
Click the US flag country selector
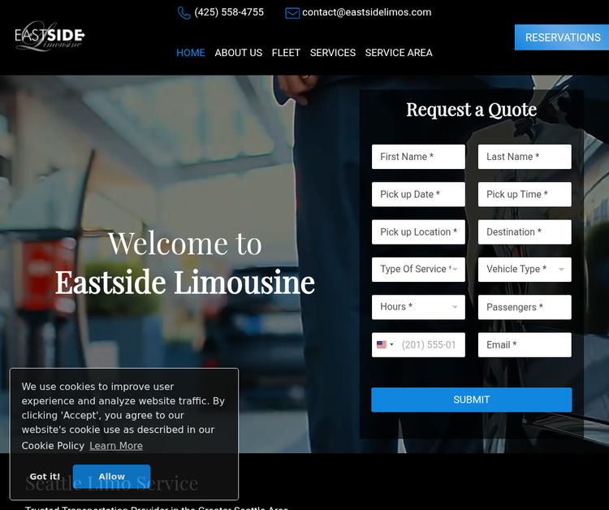tap(385, 344)
